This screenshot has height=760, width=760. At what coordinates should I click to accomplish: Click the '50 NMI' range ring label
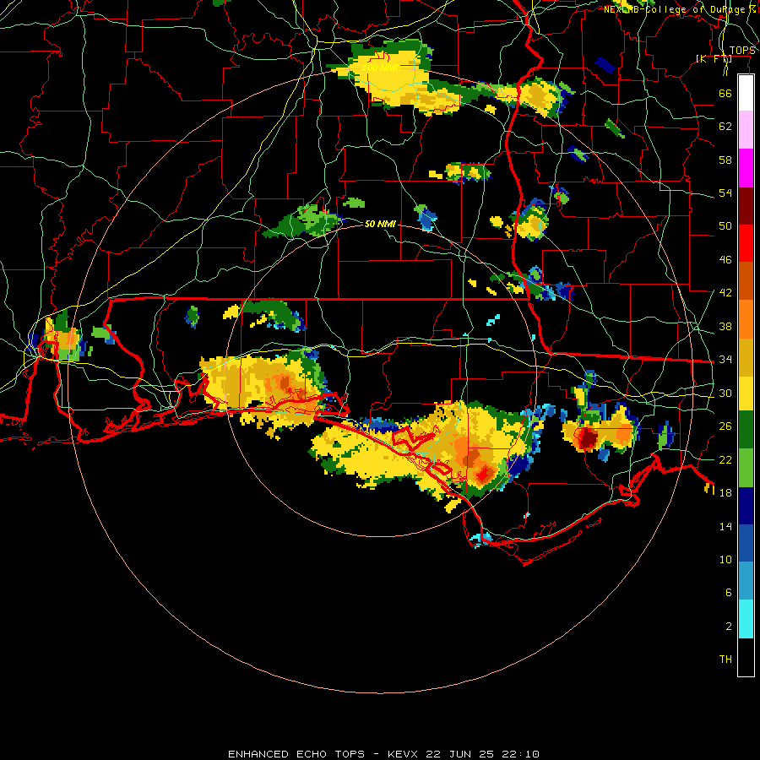[x=380, y=224]
